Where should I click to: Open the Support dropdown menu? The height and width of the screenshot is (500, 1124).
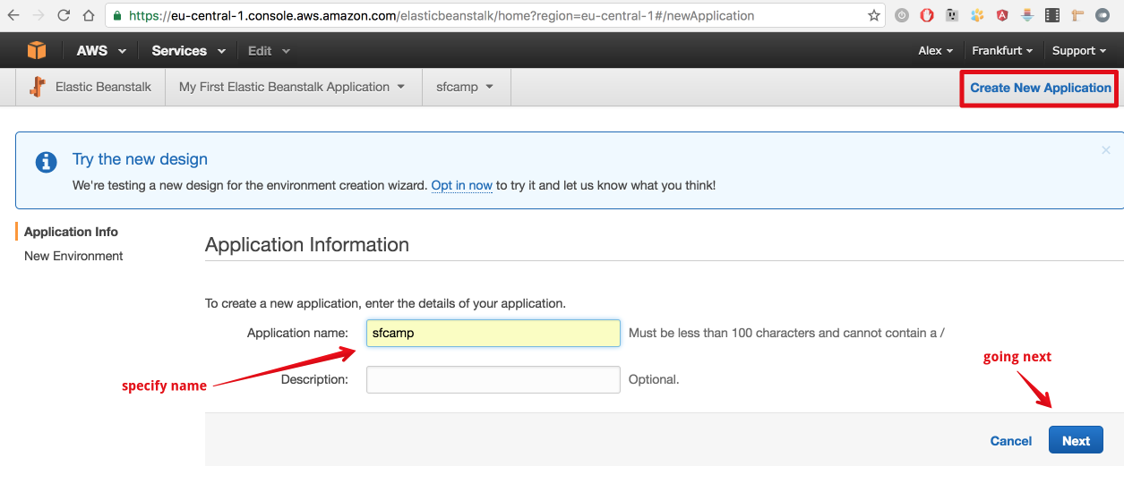coord(1078,51)
